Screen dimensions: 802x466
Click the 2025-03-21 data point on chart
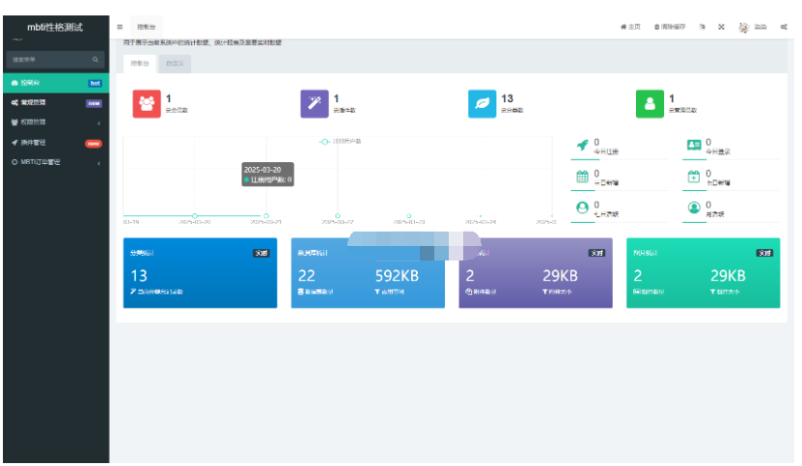click(x=266, y=215)
